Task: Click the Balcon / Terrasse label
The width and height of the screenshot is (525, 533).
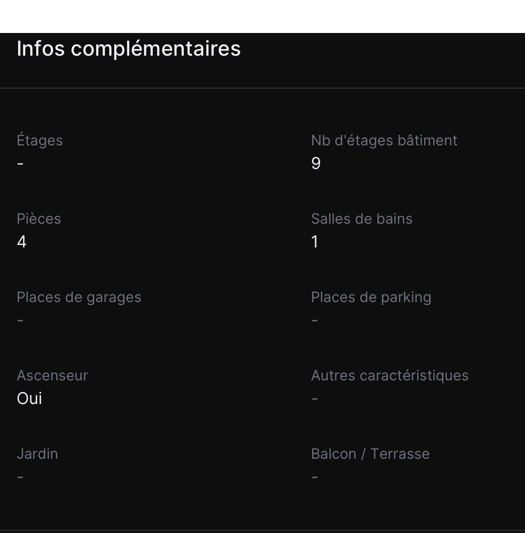Action: (370, 454)
